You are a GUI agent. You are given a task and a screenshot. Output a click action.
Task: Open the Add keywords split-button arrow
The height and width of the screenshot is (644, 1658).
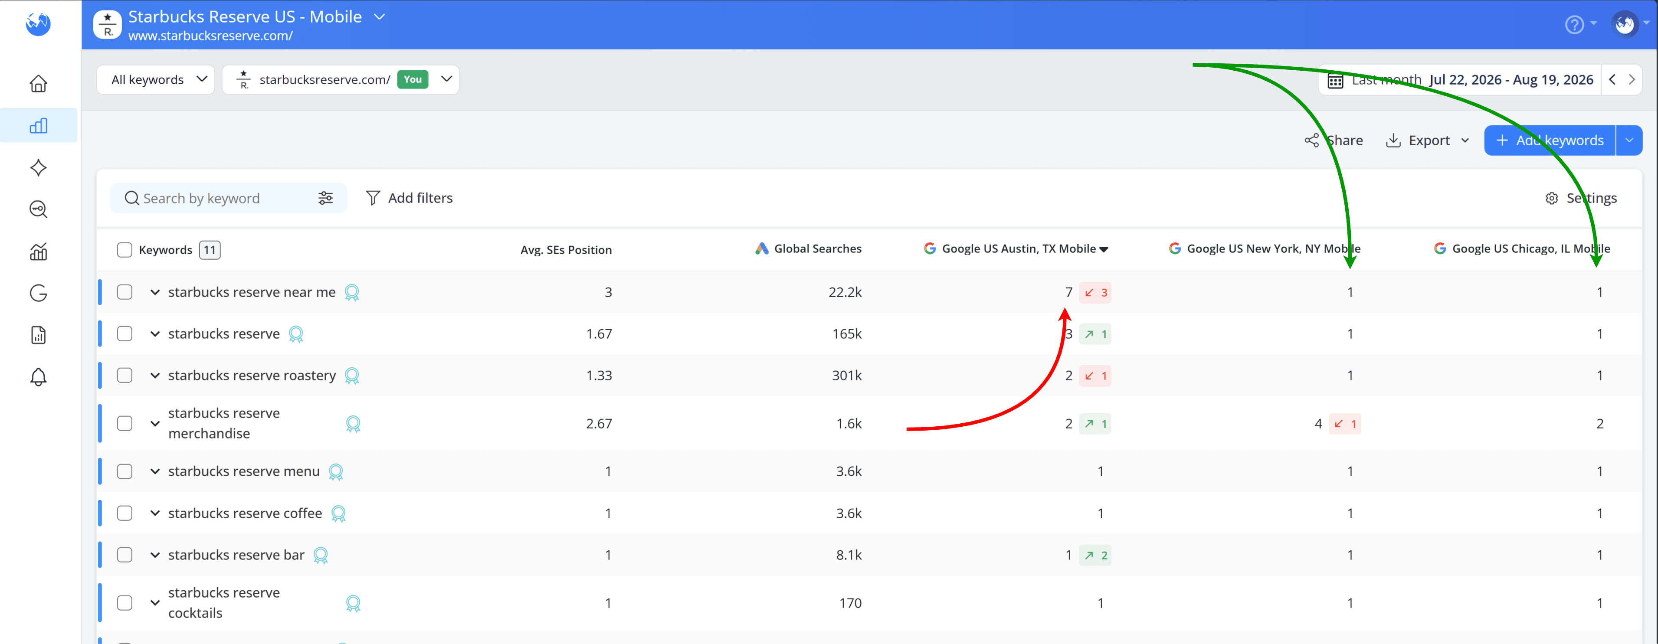pos(1629,140)
